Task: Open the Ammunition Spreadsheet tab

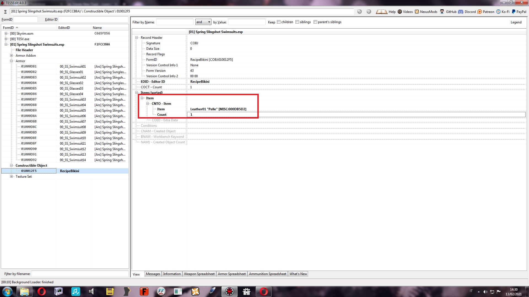Action: tap(268, 274)
